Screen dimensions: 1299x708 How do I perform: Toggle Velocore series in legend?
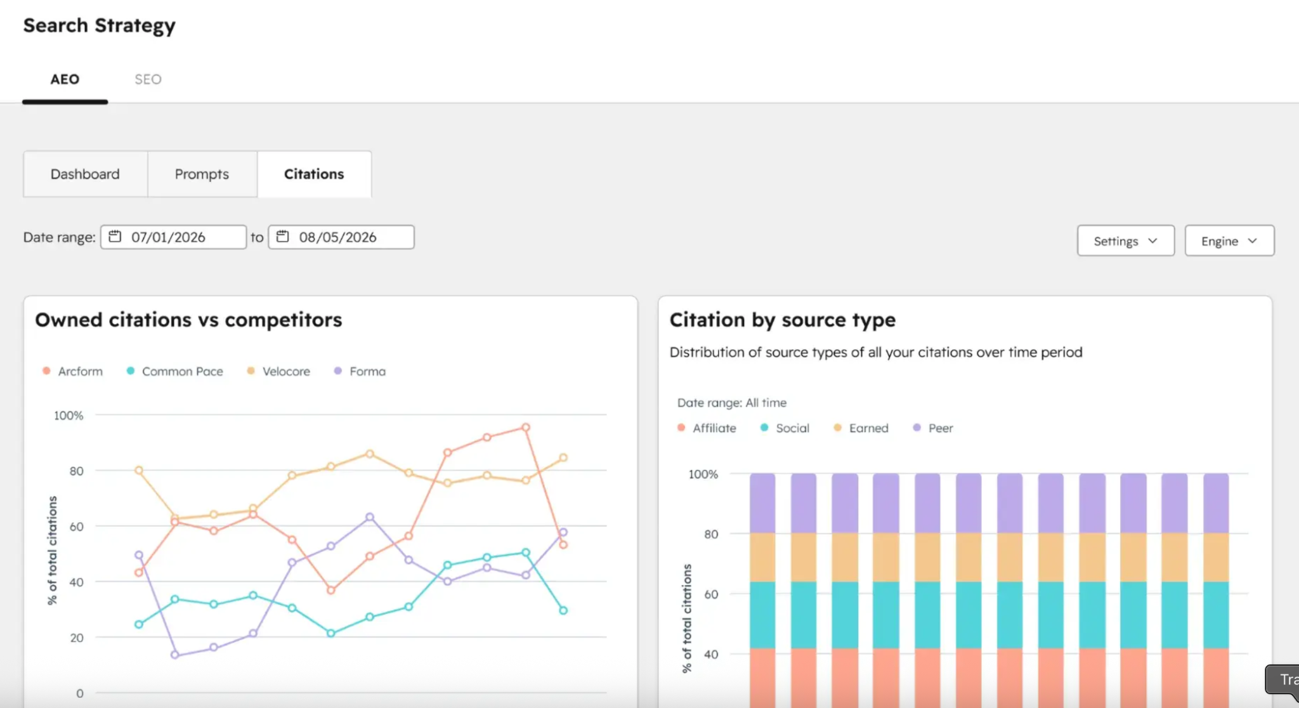[278, 371]
